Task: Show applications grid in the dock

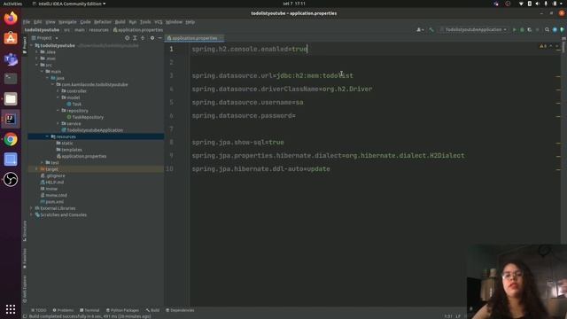Action: pos(11,309)
